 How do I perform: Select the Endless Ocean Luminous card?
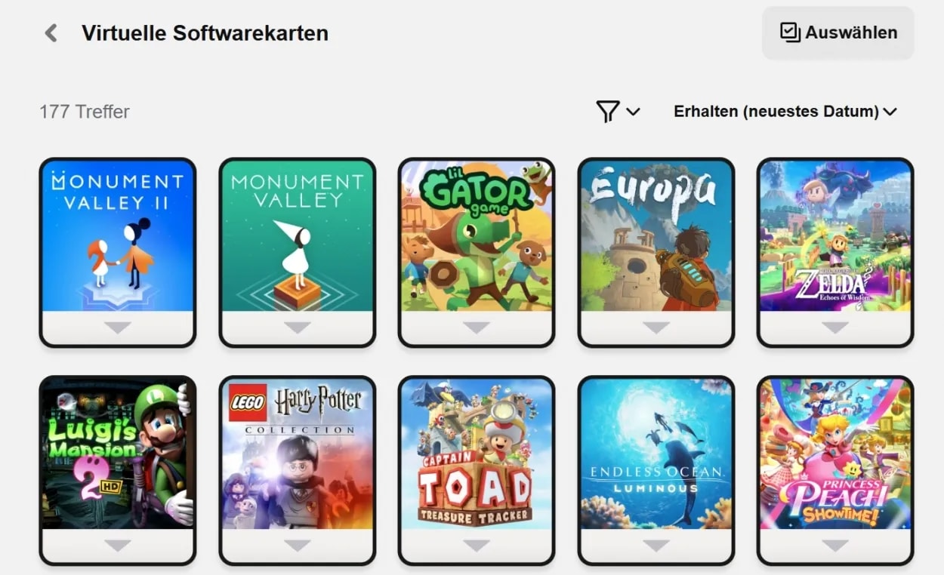pos(656,453)
